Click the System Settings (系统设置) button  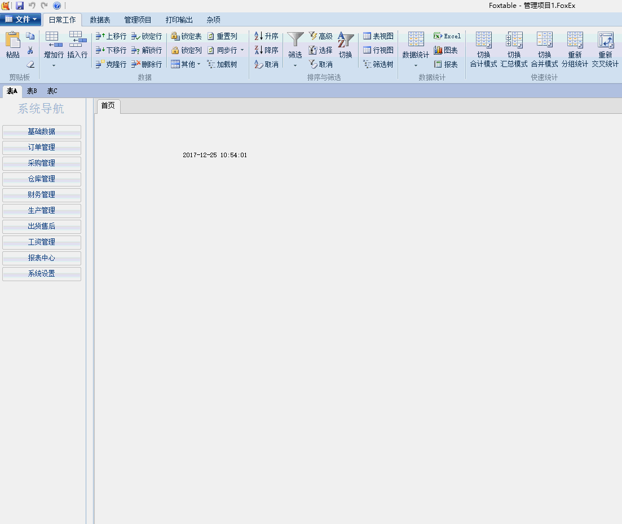tap(42, 274)
